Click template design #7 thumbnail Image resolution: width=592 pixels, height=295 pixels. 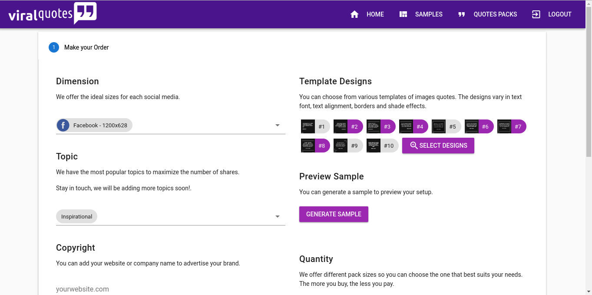tap(504, 127)
